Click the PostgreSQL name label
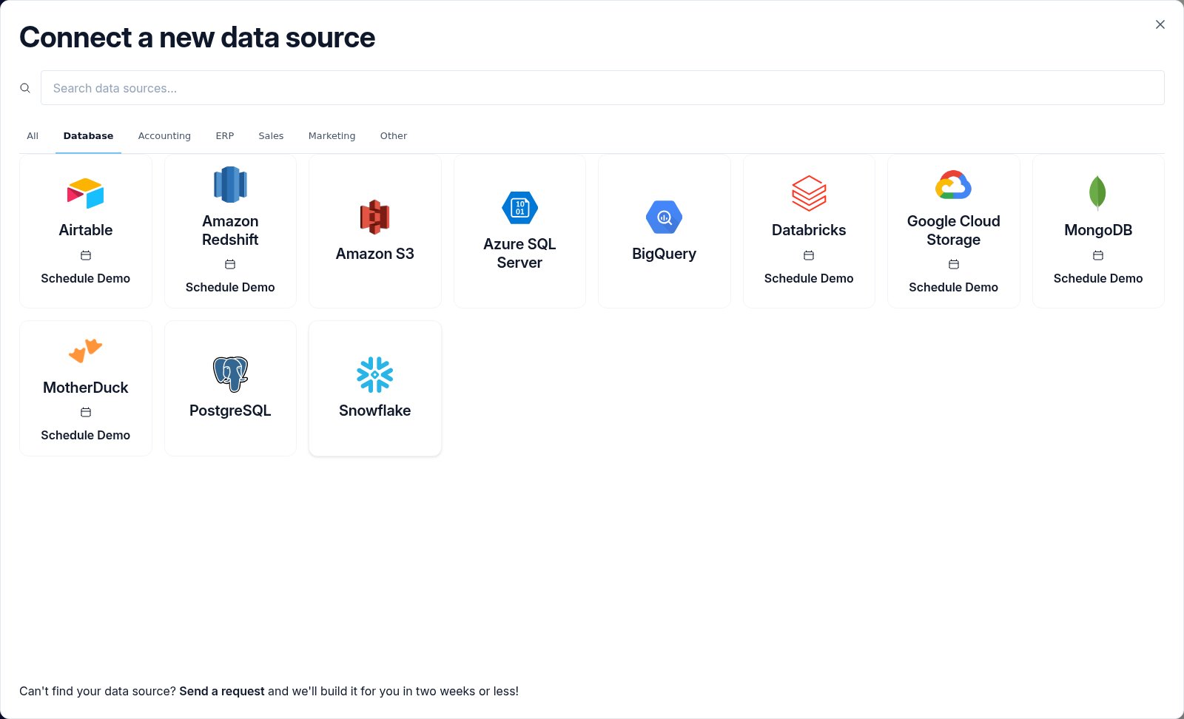1184x719 pixels. point(230,411)
